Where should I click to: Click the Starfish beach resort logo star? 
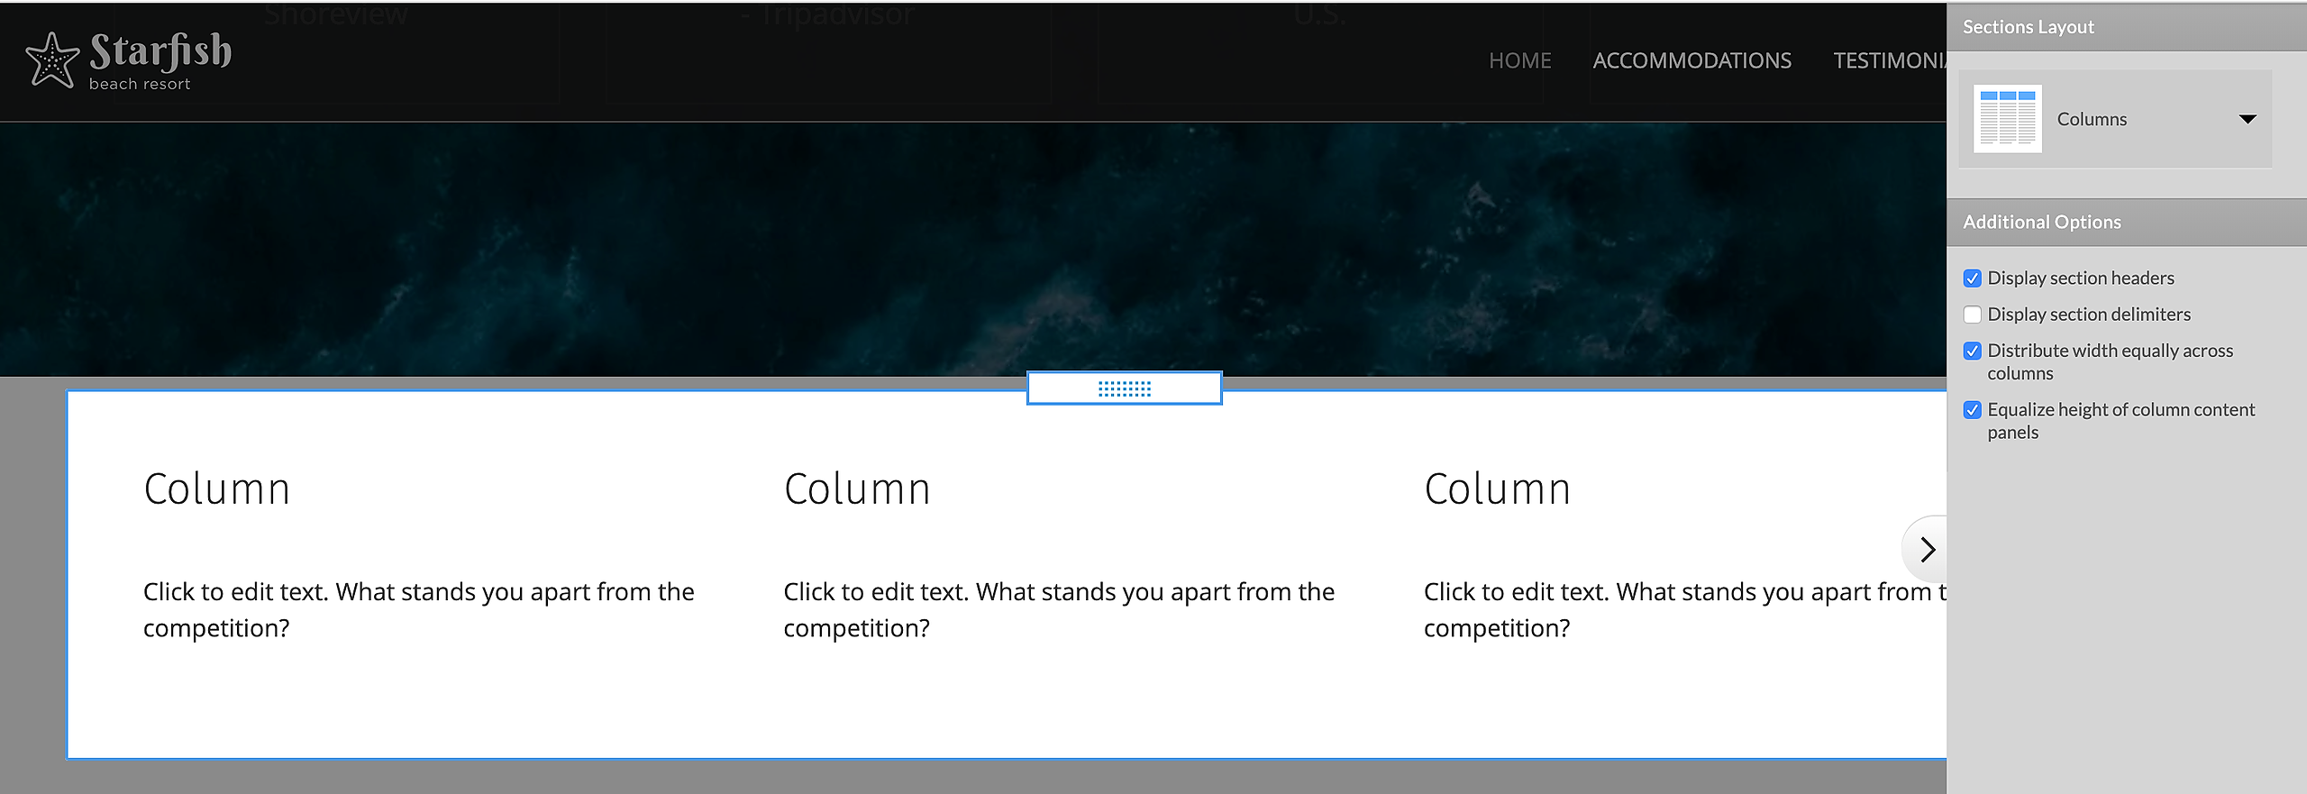coord(52,60)
